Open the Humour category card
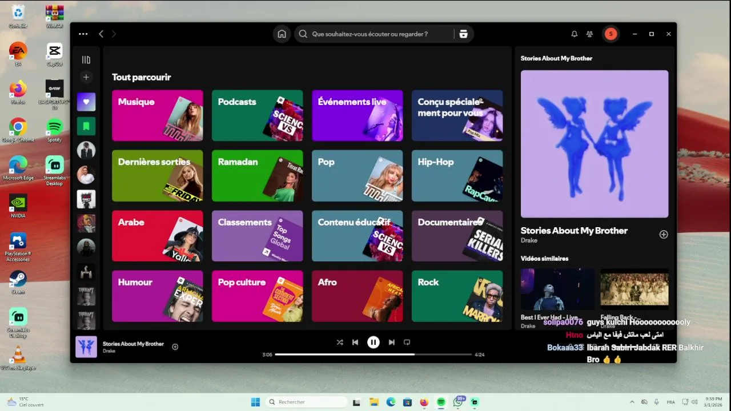Screen dimensions: 731x411 coord(158,296)
